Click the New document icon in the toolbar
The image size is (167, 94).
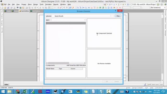click(x=2, y=8)
